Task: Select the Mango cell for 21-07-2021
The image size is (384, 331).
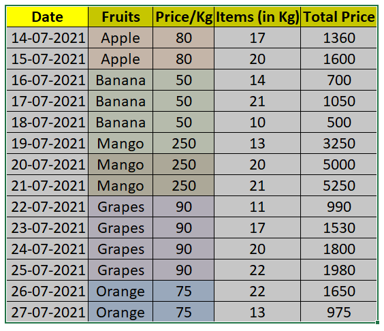Action: point(121,185)
